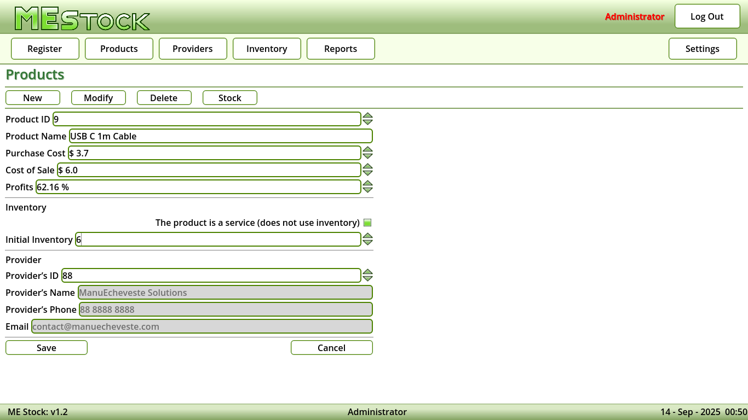The width and height of the screenshot is (748, 420).
Task: Click the Stock button in Products toolbar
Action: (x=229, y=98)
